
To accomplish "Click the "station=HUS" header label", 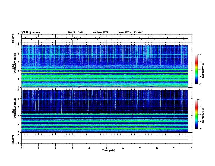I will [x=101, y=33].
